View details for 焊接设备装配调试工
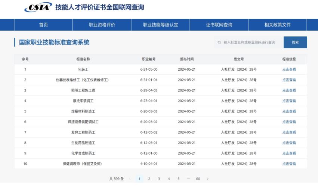 [x=289, y=122]
